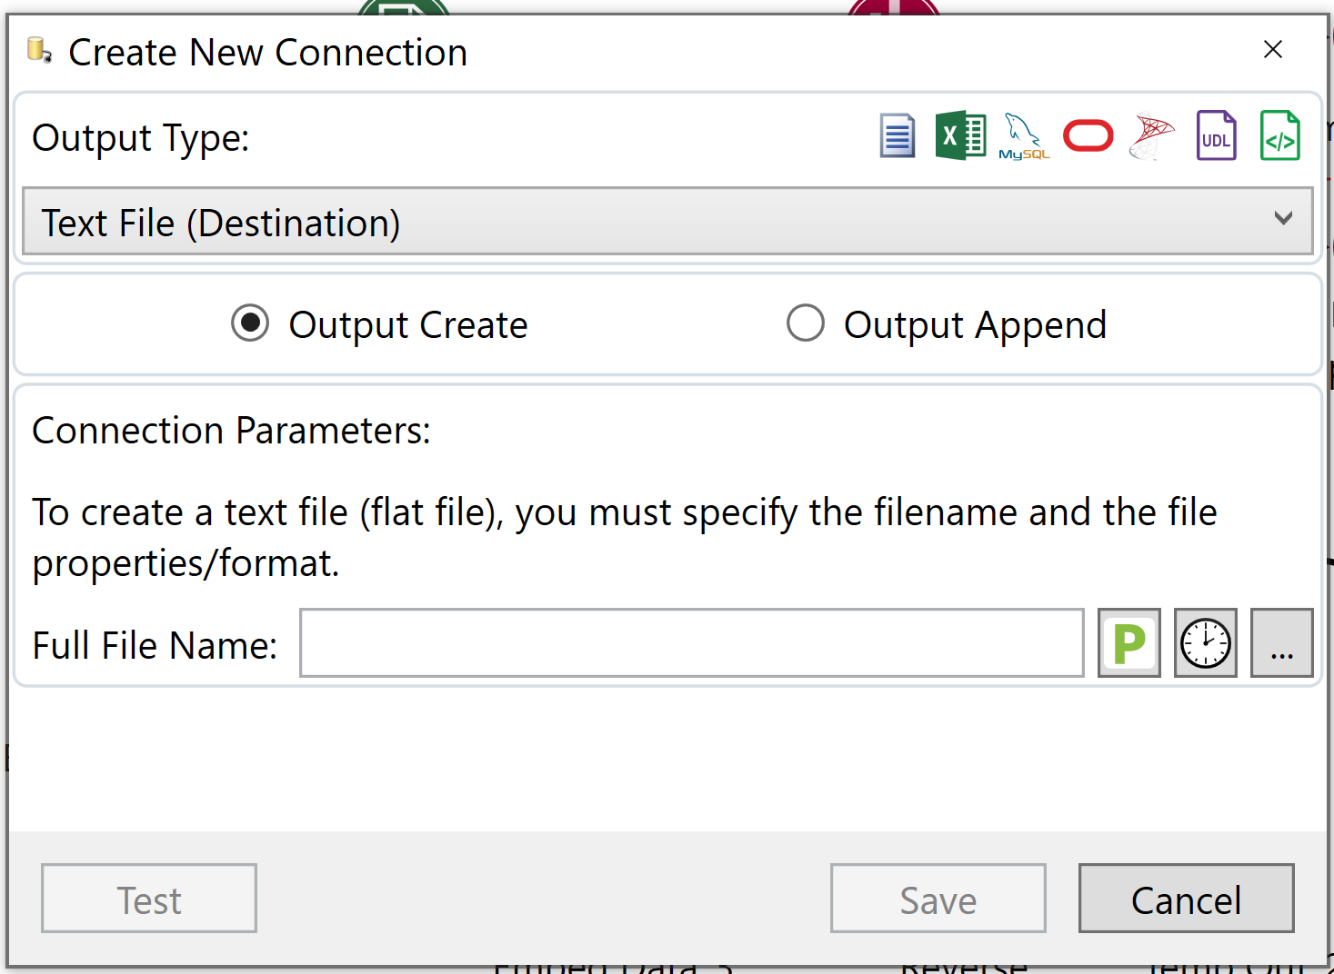Screen dimensions: 1334x974
Task: Pick the green XML code file icon
Action: coord(1279,136)
